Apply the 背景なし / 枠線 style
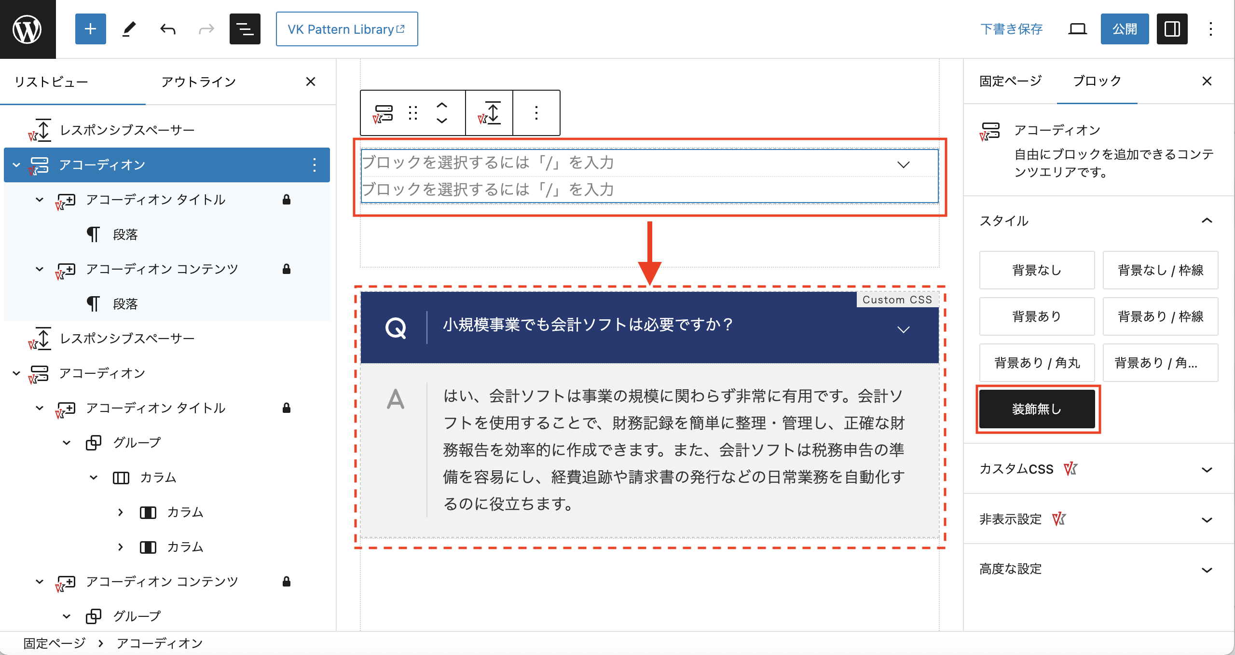This screenshot has width=1235, height=655. coord(1160,270)
